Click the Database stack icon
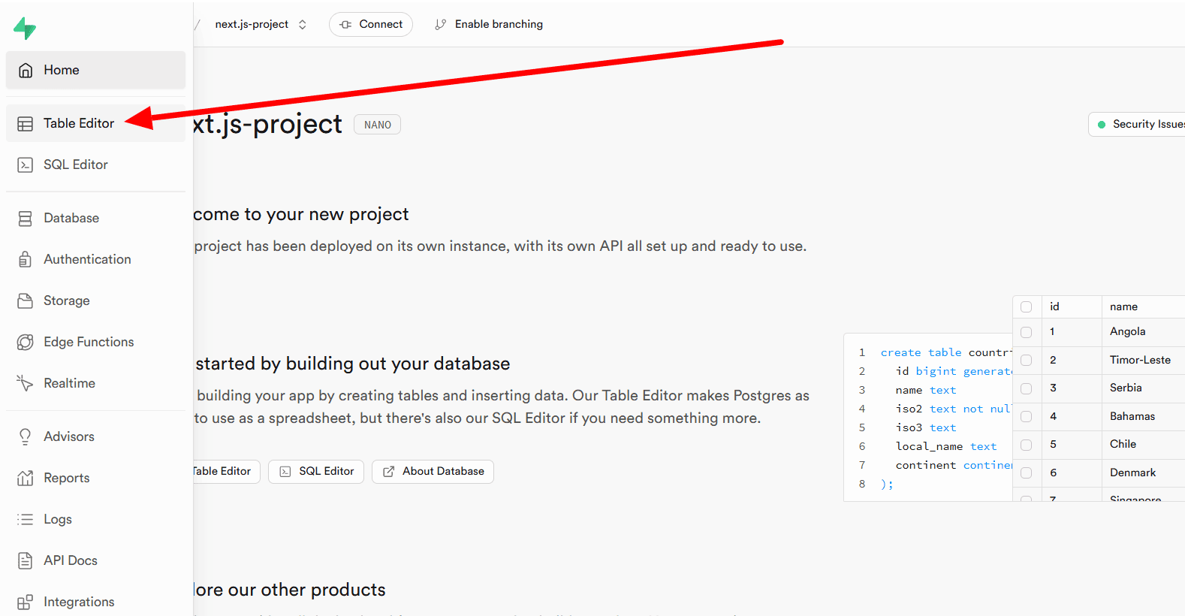This screenshot has width=1185, height=616. tap(26, 218)
